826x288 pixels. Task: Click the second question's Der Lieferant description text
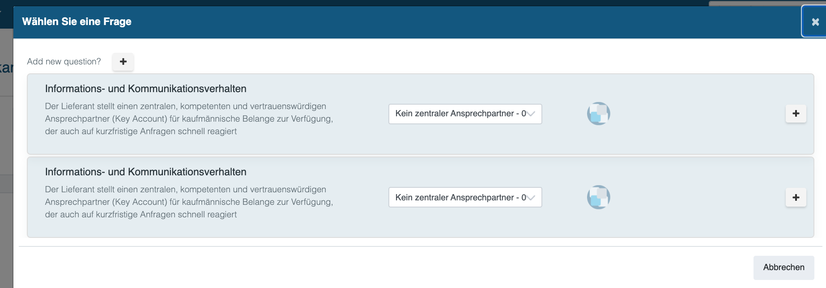[x=189, y=202]
